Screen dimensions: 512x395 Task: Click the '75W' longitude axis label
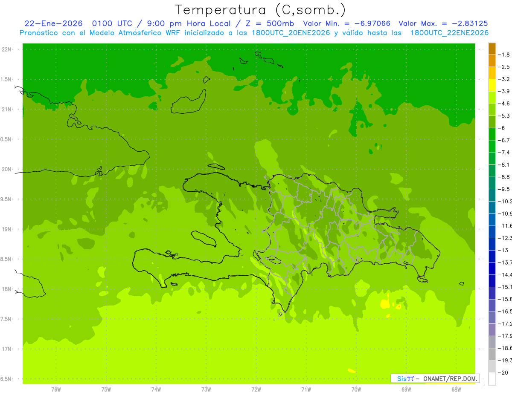[x=106, y=389]
